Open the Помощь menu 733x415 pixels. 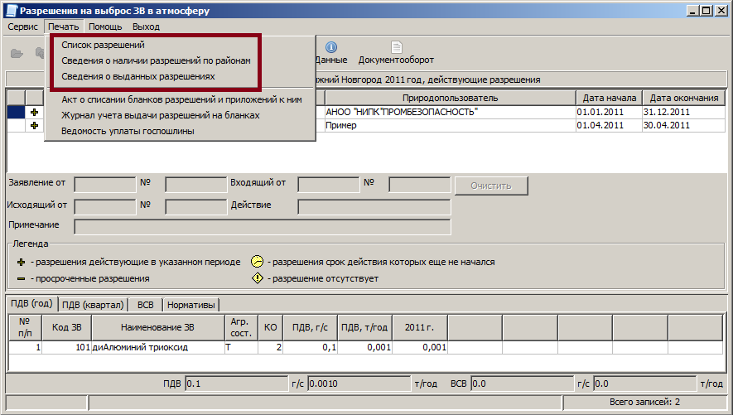[x=105, y=27]
